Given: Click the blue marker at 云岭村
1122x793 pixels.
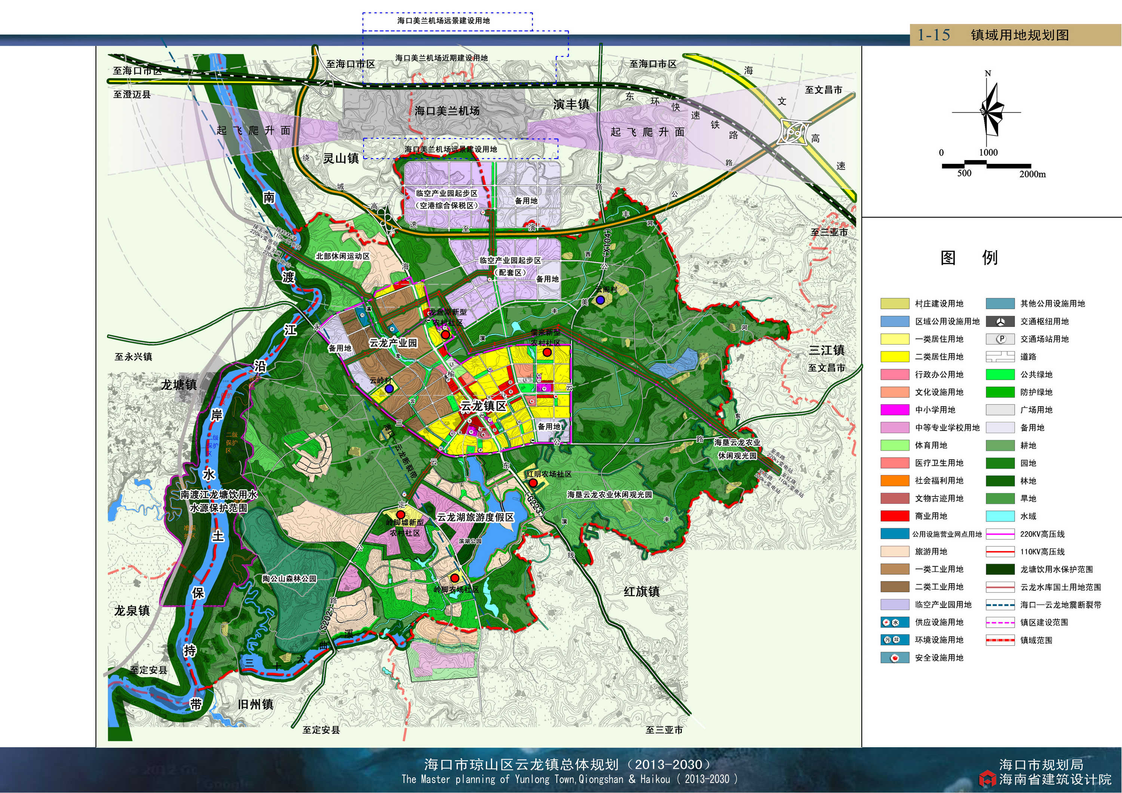Looking at the screenshot, I should (x=389, y=388).
